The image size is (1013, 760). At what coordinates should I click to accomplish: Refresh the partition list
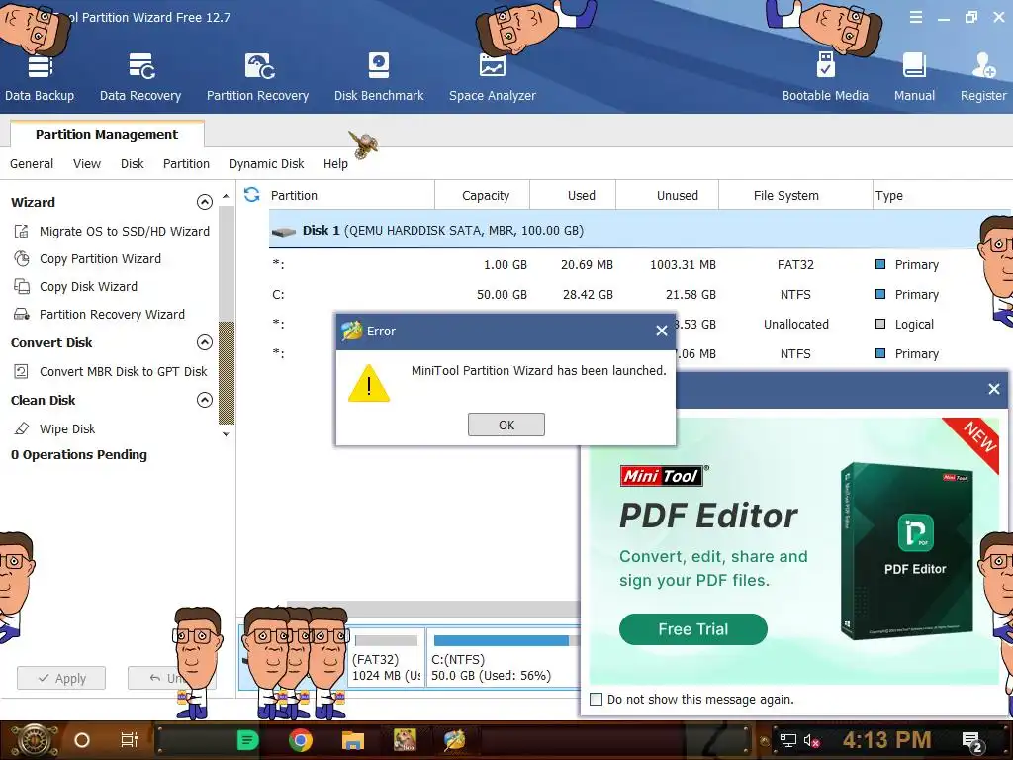[252, 195]
